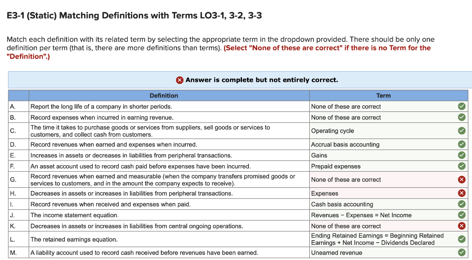Click definition 'Record revenues when earned and measurable'
The height and width of the screenshot is (260, 472).
(x=163, y=179)
